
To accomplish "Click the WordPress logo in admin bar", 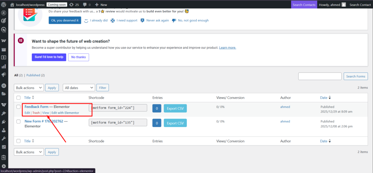I will pos(4,5).
